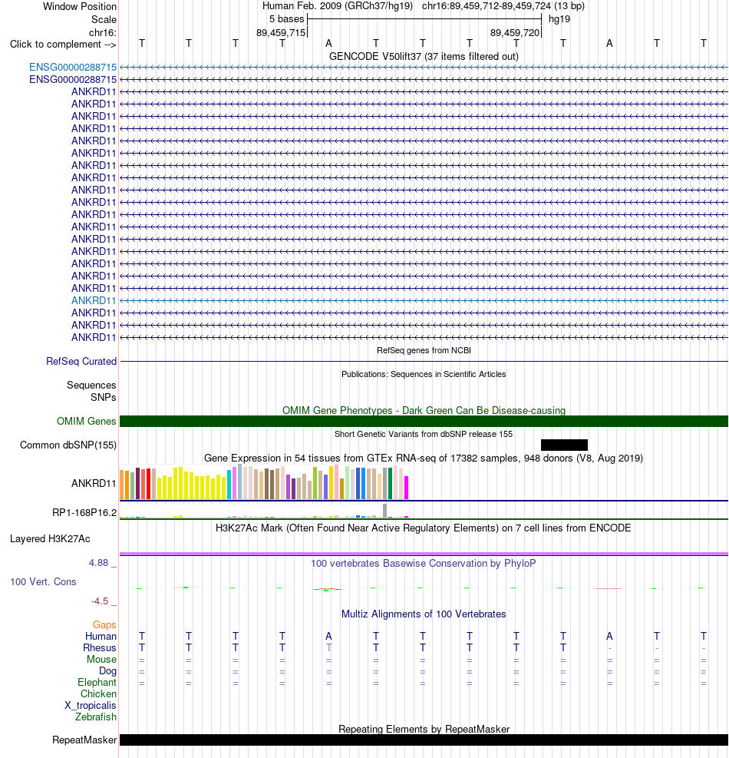Click the 'chr16:' base position label
This screenshot has width=729, height=758.
click(102, 32)
